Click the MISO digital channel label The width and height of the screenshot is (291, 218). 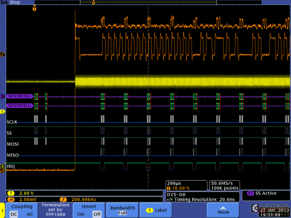coord(12,155)
